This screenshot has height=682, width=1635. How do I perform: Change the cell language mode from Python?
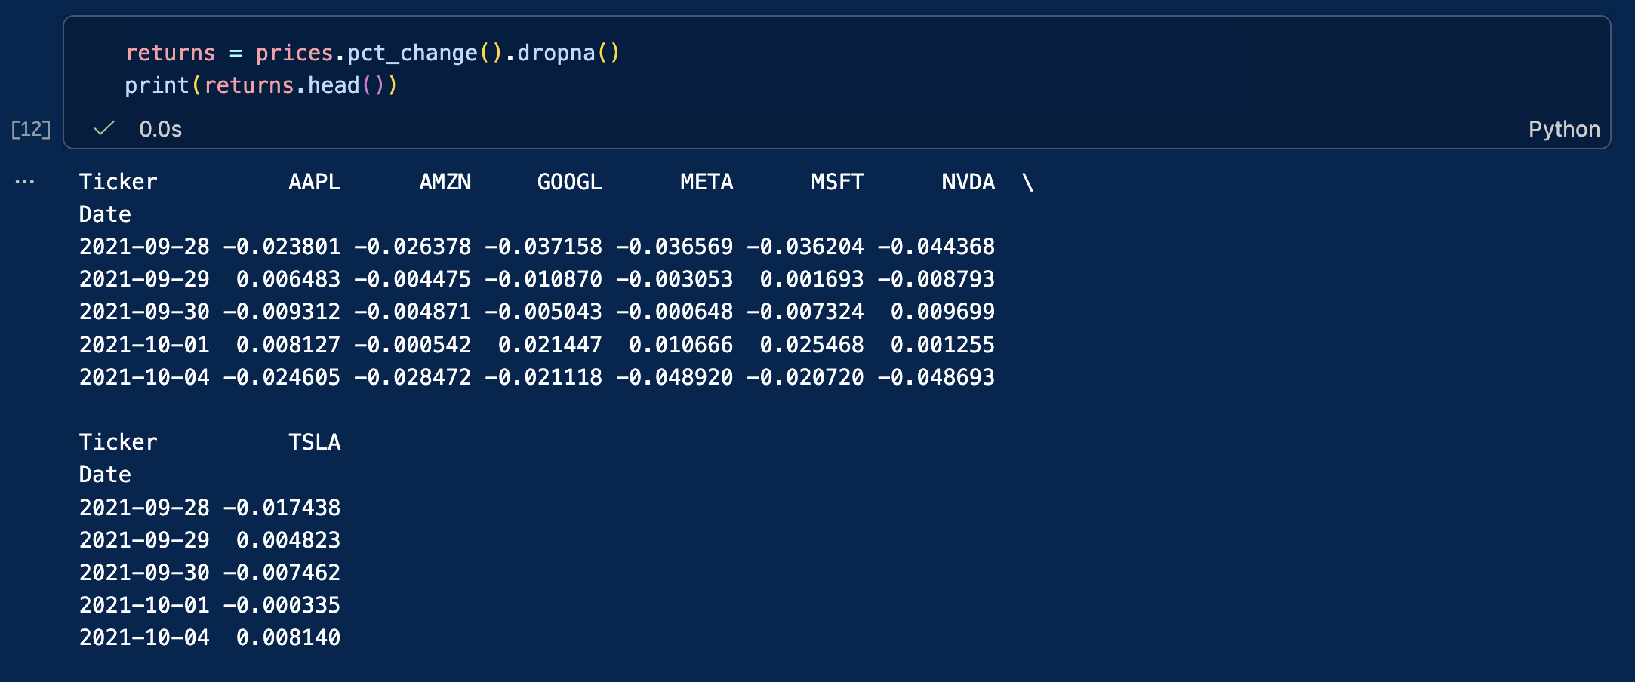click(x=1564, y=129)
